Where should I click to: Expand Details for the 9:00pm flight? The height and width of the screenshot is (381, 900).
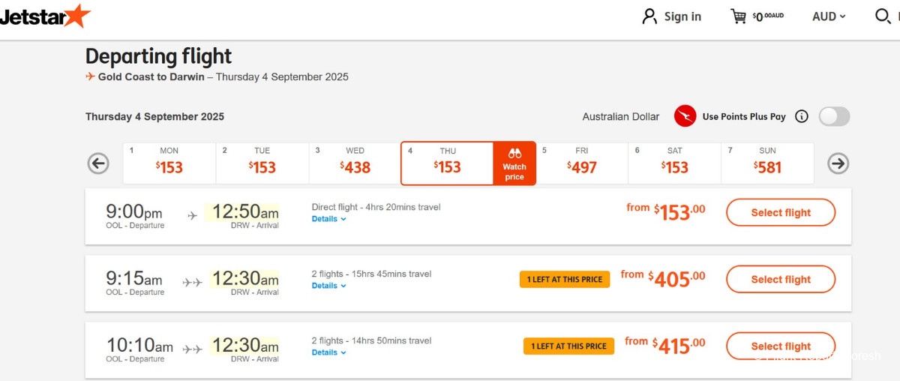[328, 219]
